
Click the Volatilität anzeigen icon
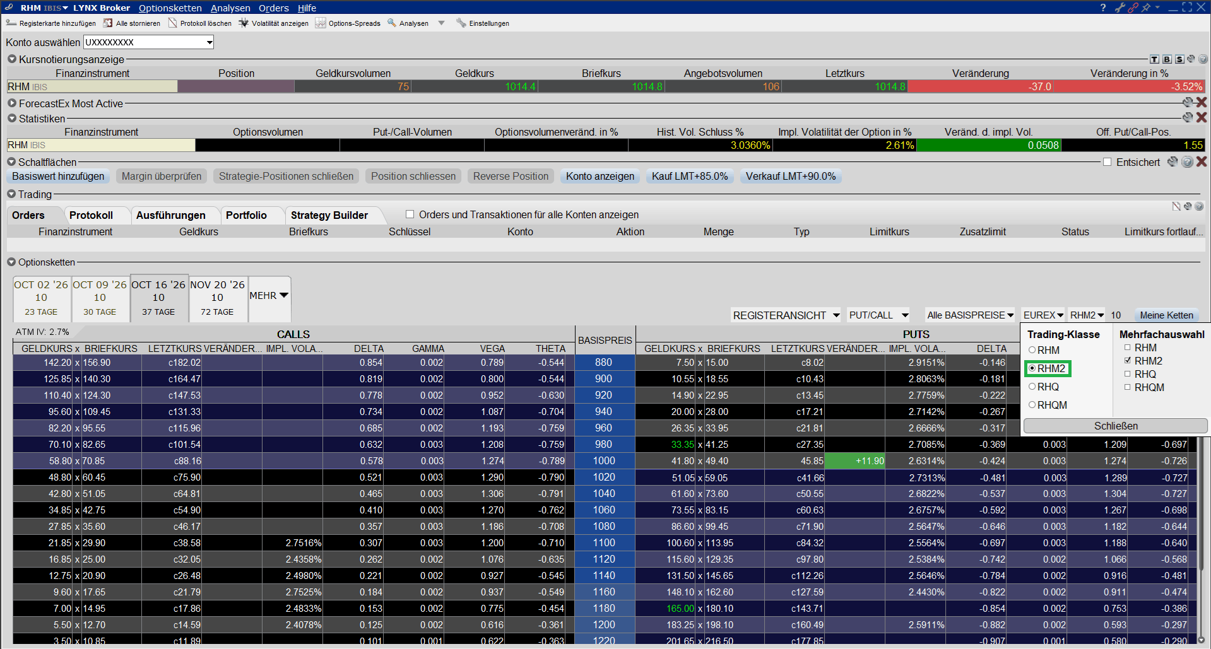pyautogui.click(x=244, y=23)
